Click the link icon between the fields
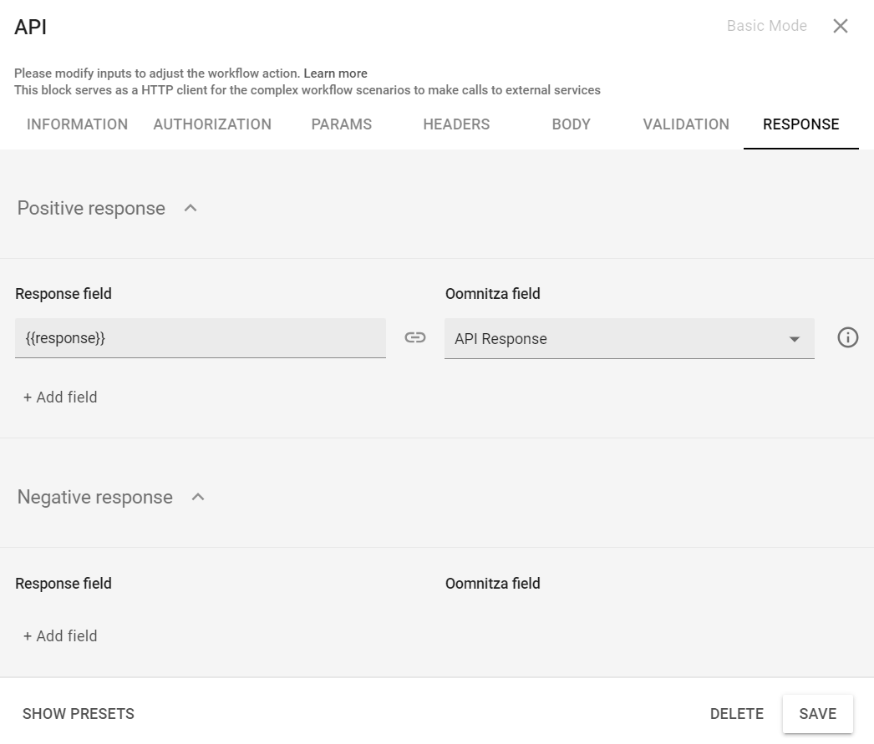 pos(415,337)
